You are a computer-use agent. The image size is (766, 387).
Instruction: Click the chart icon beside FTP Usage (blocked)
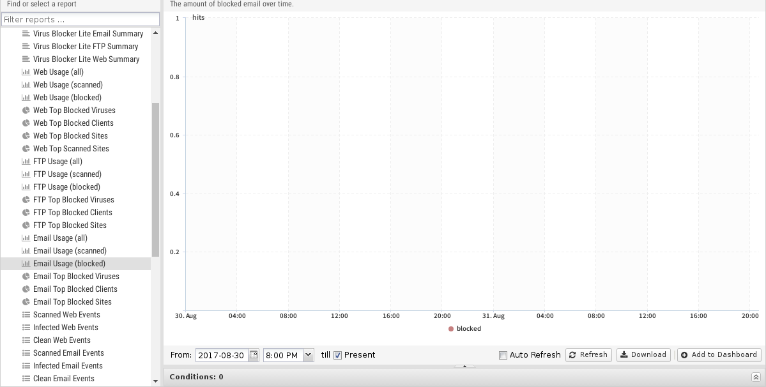tap(26, 187)
